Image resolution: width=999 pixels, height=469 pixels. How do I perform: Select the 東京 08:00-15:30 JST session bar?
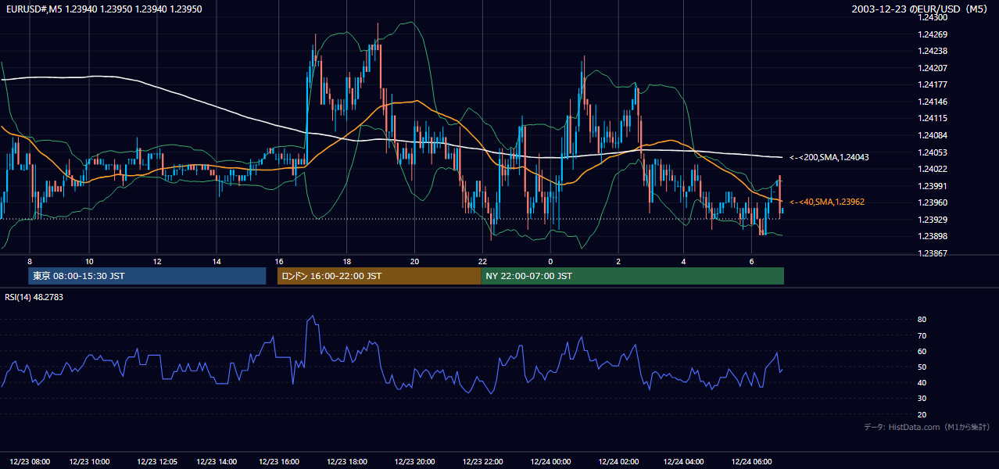click(x=147, y=276)
